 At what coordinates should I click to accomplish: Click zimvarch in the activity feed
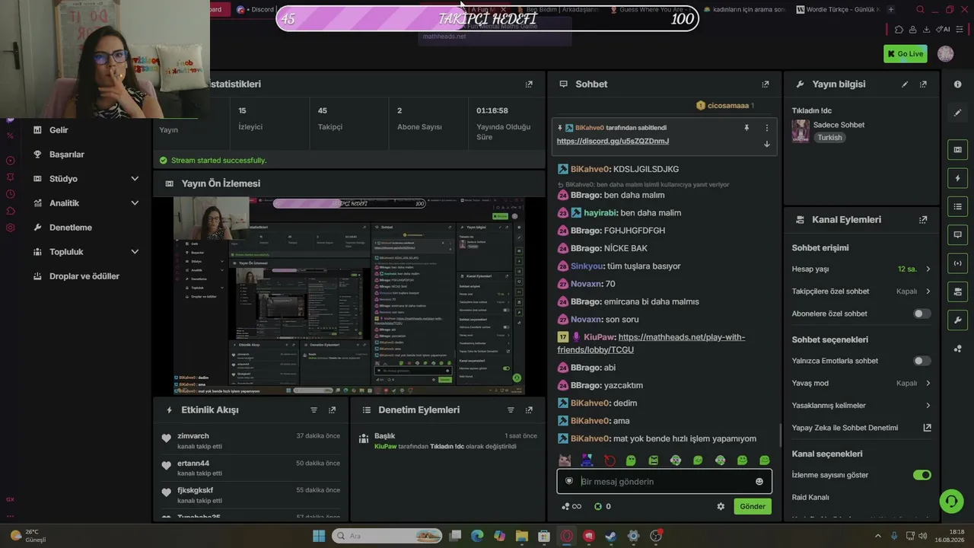(193, 436)
